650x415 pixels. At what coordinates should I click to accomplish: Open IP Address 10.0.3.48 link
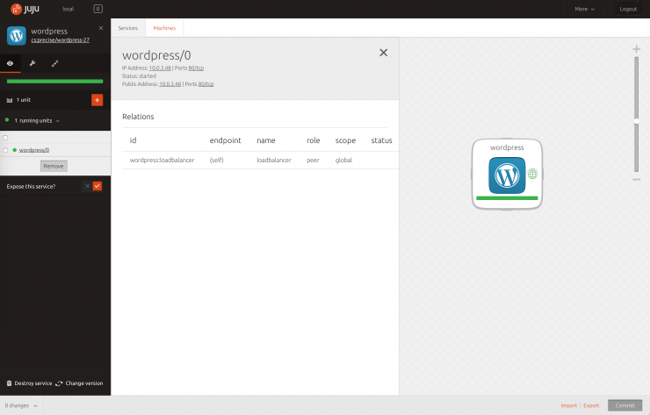pyautogui.click(x=160, y=68)
